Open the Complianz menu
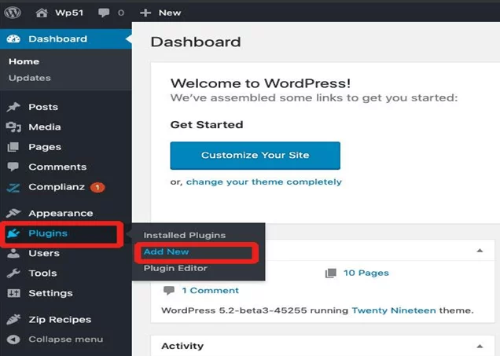Viewport: 500px width, 356px height. pos(57,187)
